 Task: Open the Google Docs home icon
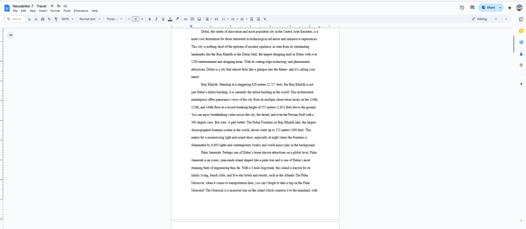pyautogui.click(x=7, y=8)
